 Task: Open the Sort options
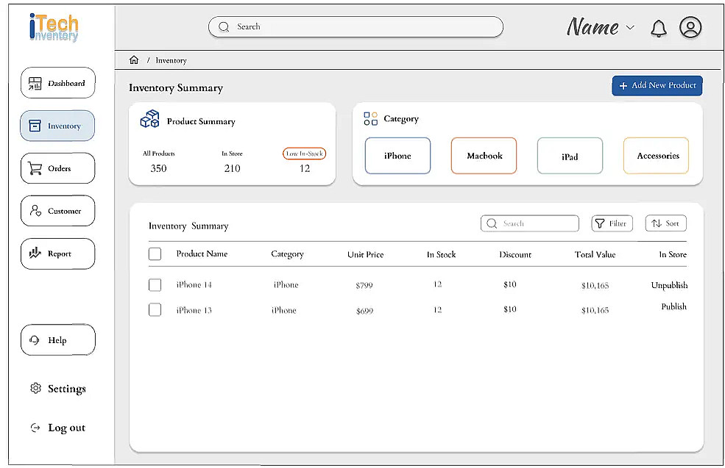[x=666, y=223]
